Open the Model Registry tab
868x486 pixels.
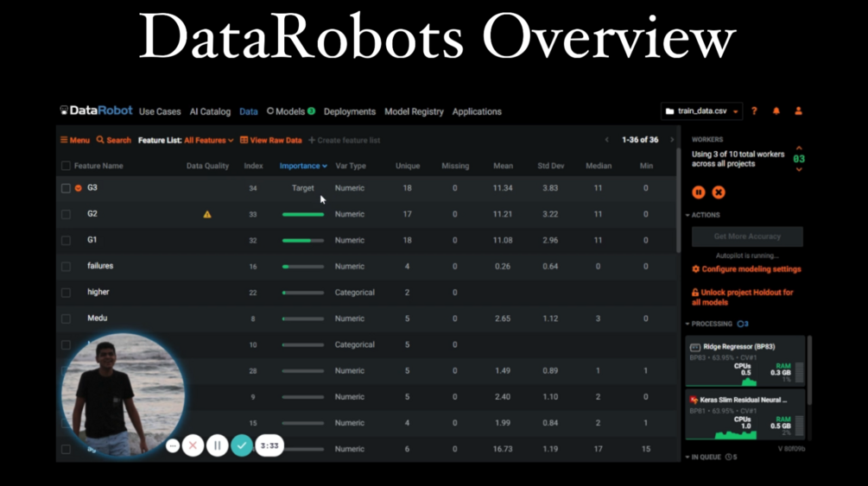click(414, 112)
